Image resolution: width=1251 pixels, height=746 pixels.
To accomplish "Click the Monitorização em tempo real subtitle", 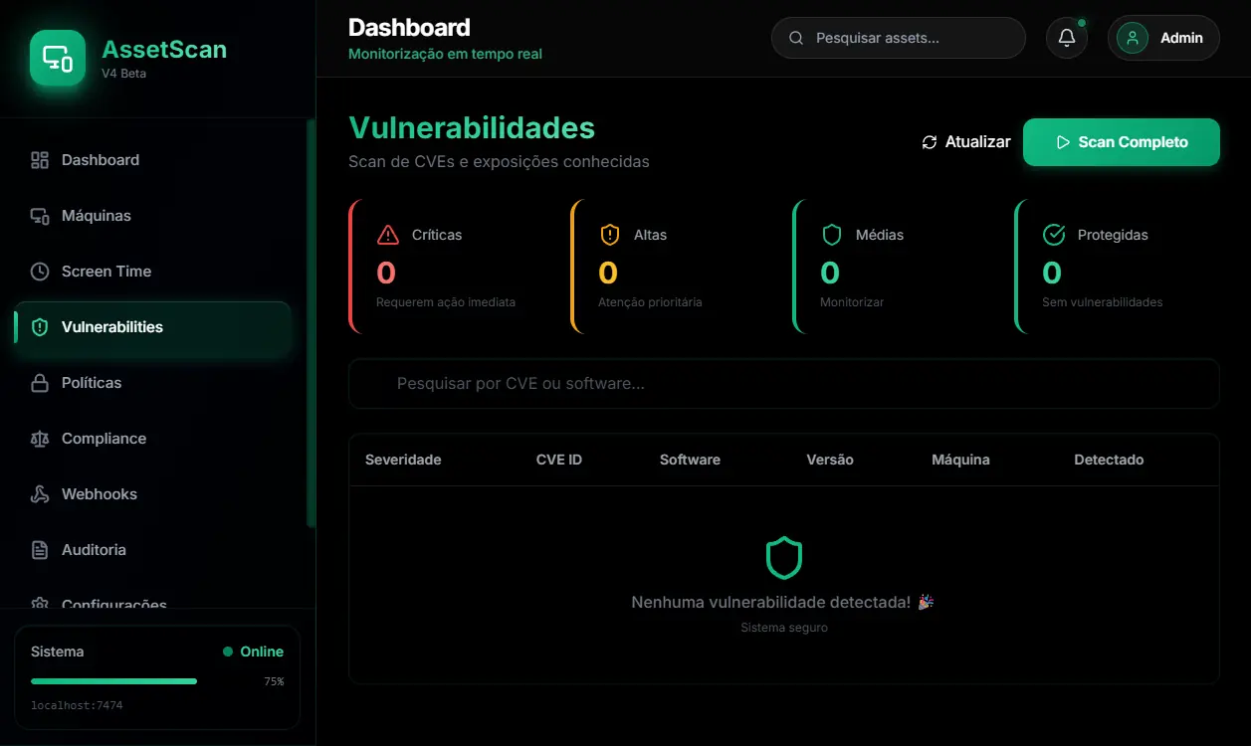I will click(x=445, y=54).
